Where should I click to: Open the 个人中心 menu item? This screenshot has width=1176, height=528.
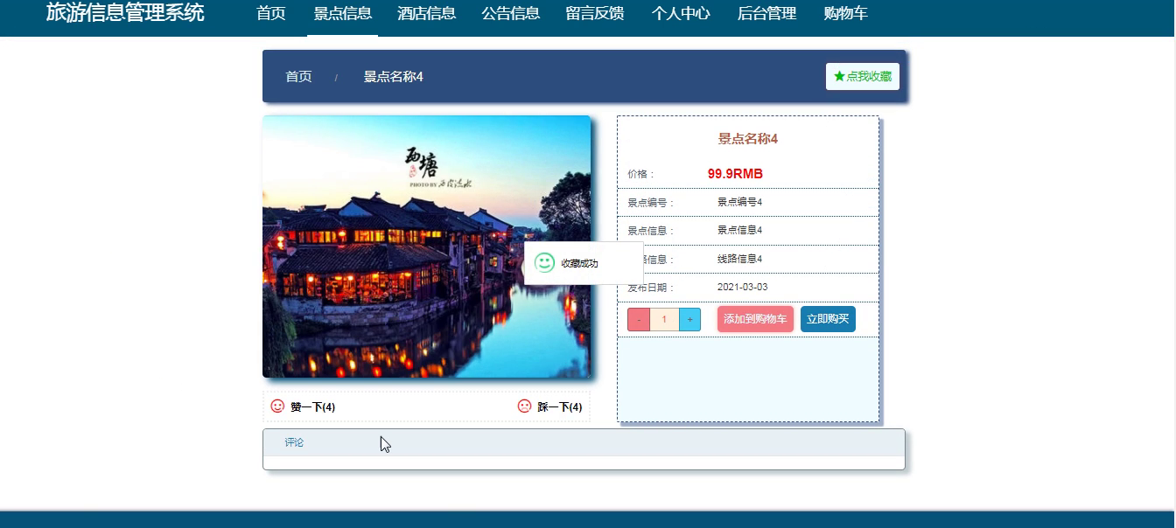(x=681, y=13)
